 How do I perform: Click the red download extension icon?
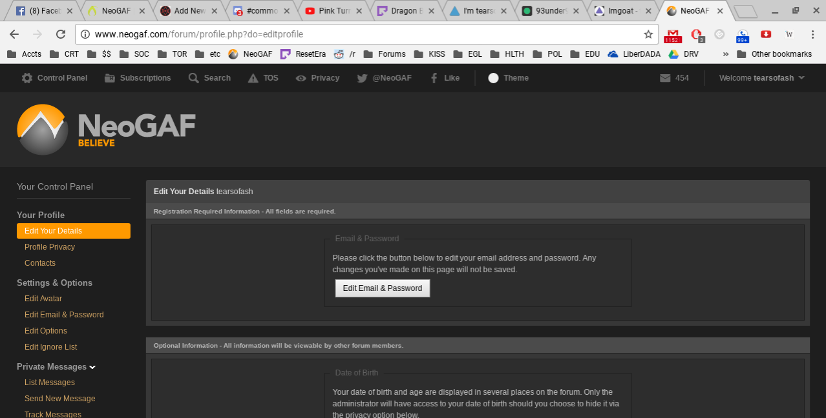(766, 34)
